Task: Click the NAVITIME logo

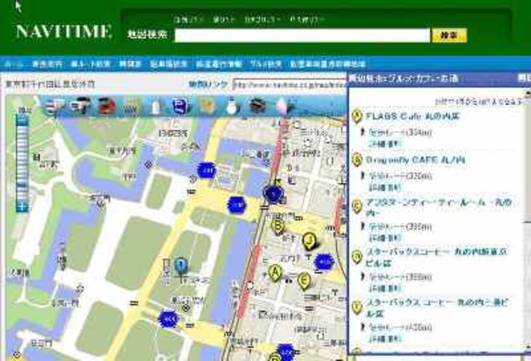Action: [x=64, y=31]
